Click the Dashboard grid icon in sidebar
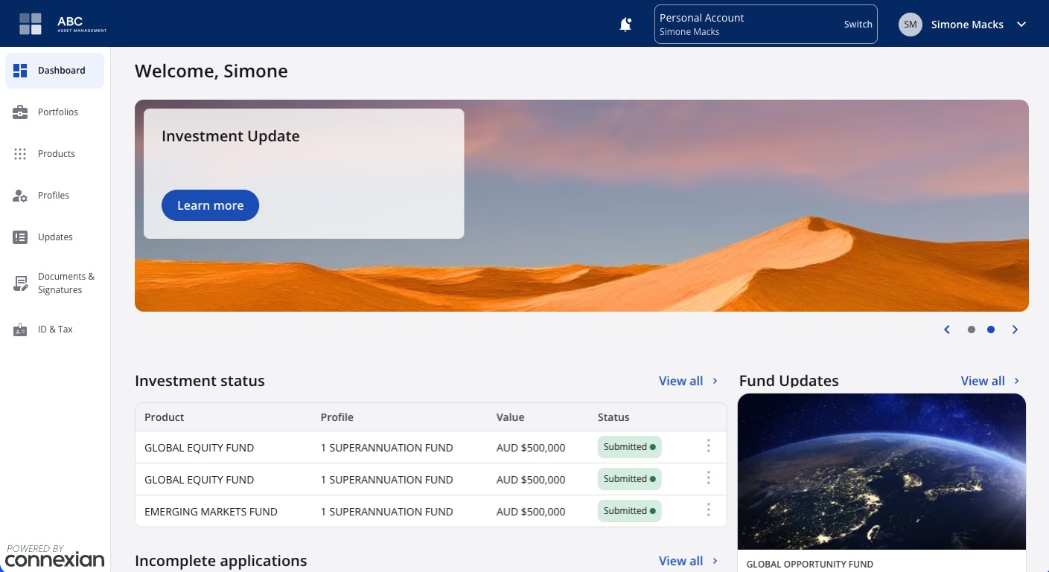The width and height of the screenshot is (1049, 572). click(x=20, y=71)
